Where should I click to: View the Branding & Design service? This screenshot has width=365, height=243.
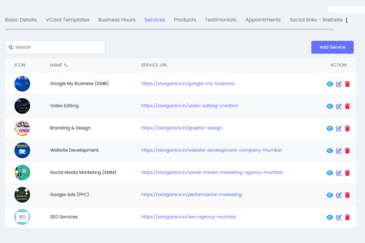[x=330, y=128]
